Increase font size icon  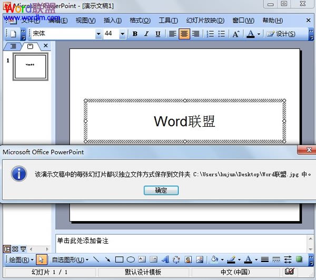[236, 34]
